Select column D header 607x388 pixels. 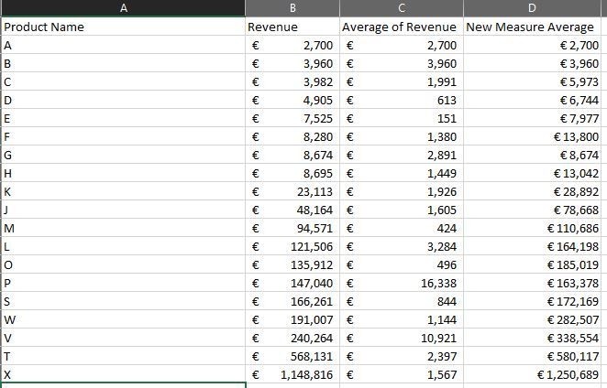coord(532,8)
